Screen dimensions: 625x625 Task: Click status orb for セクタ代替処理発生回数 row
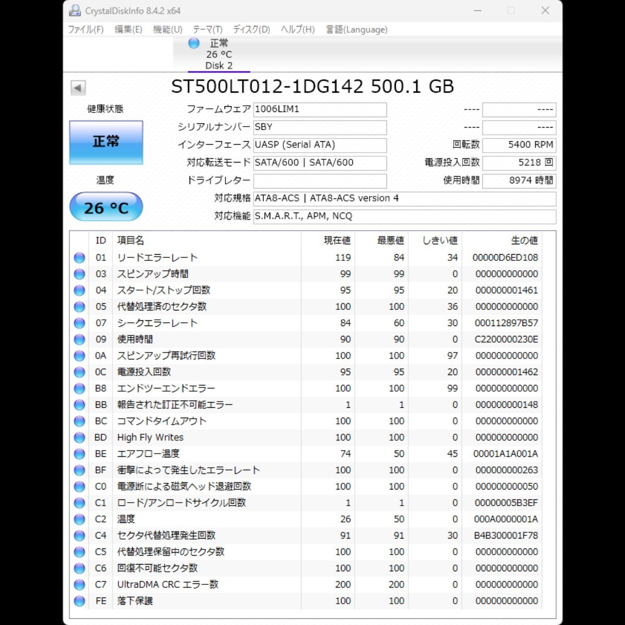[x=79, y=535]
